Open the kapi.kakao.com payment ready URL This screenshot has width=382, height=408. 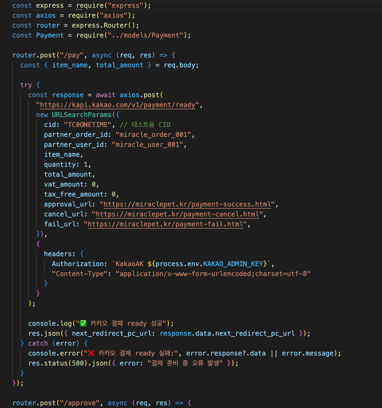coord(118,105)
